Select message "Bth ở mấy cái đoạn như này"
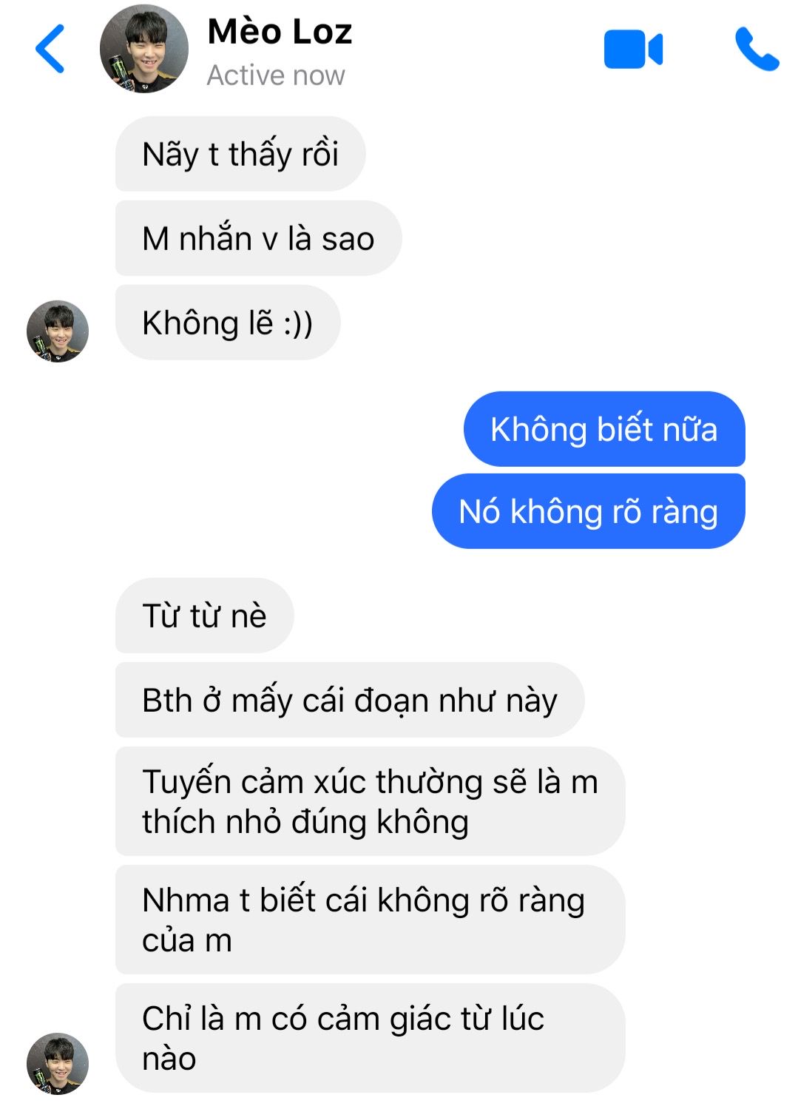 (350, 700)
